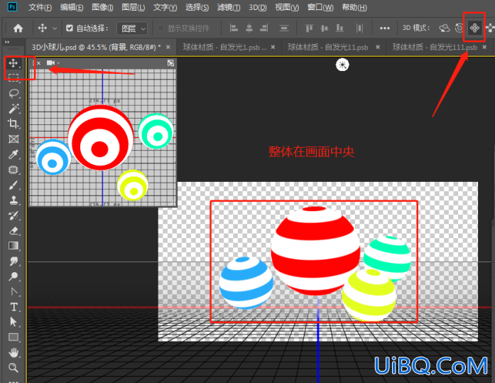495x383 pixels.
Task: Click the distribute vertically icon
Action: point(284,28)
